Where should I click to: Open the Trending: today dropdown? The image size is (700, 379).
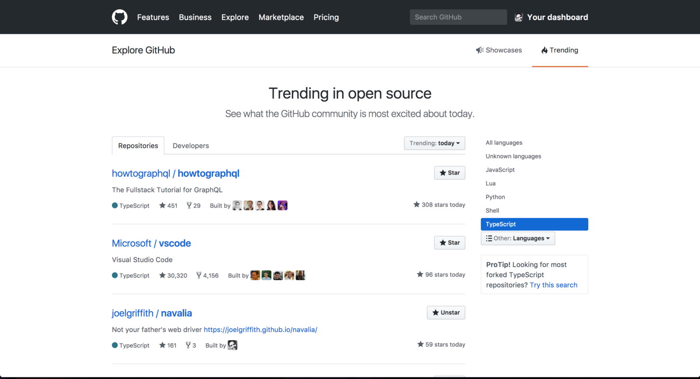pos(434,143)
